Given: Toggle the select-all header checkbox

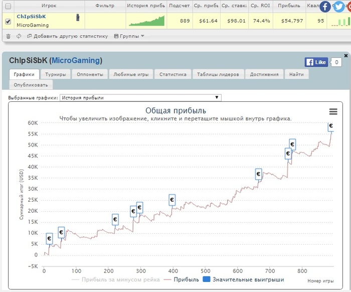Looking at the screenshot, I should coord(8,6).
